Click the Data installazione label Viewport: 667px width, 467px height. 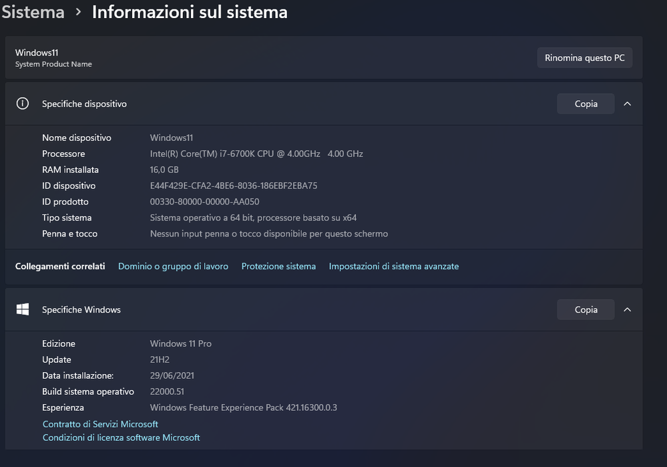pos(78,375)
